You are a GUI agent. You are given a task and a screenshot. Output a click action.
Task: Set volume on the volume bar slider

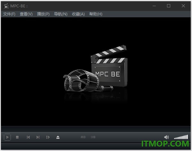point(181,137)
